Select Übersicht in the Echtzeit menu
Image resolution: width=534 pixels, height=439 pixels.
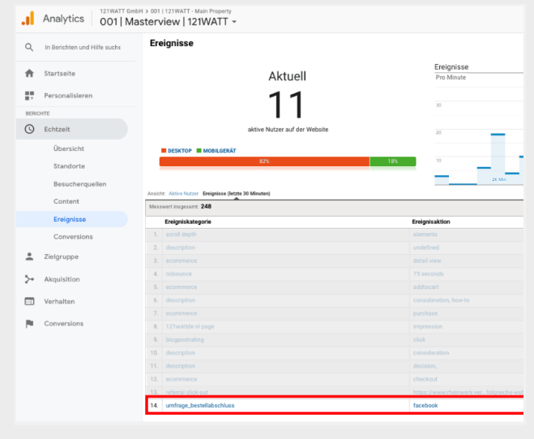click(x=69, y=148)
